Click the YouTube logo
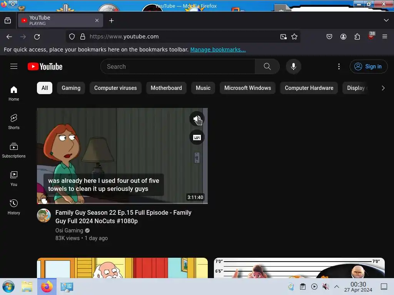 [45, 66]
